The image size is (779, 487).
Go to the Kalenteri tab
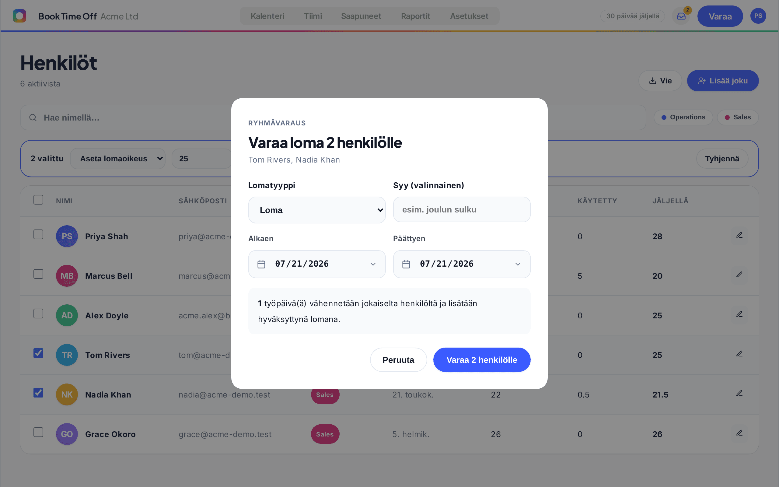267,16
